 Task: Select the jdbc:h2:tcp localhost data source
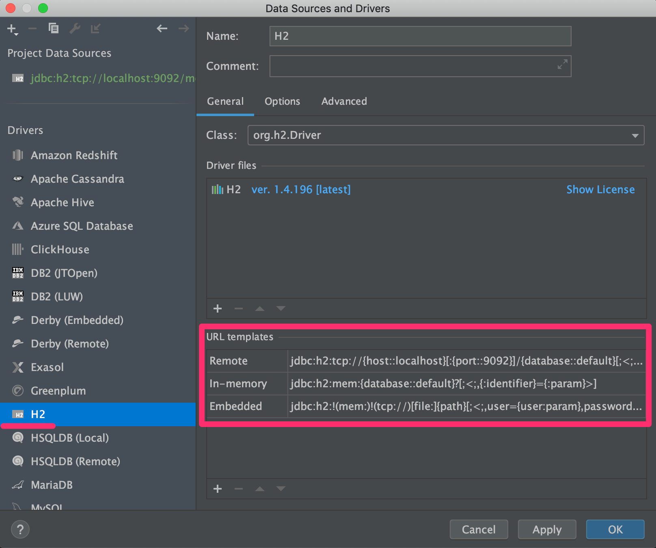point(98,78)
